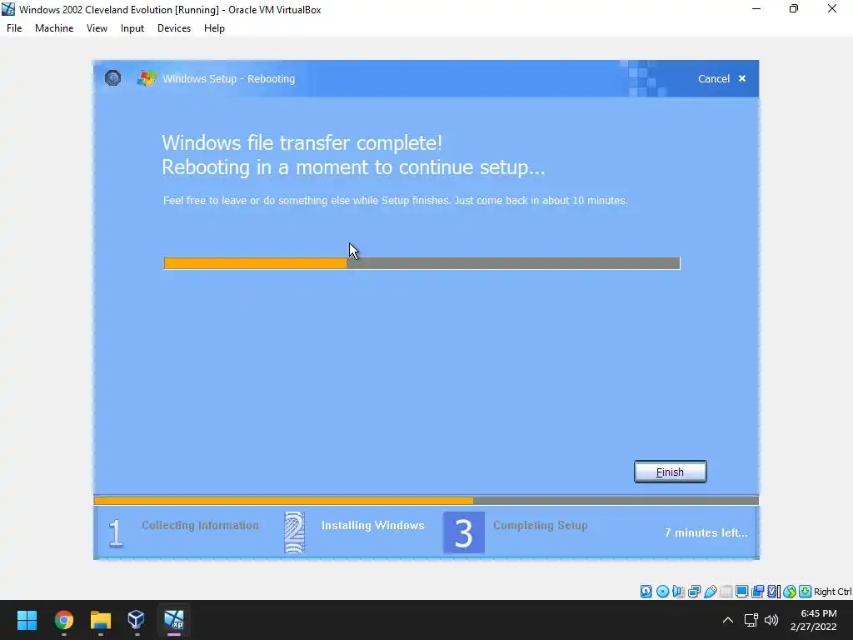Open the network adapters status icon
This screenshot has width=853, height=640.
(694, 591)
